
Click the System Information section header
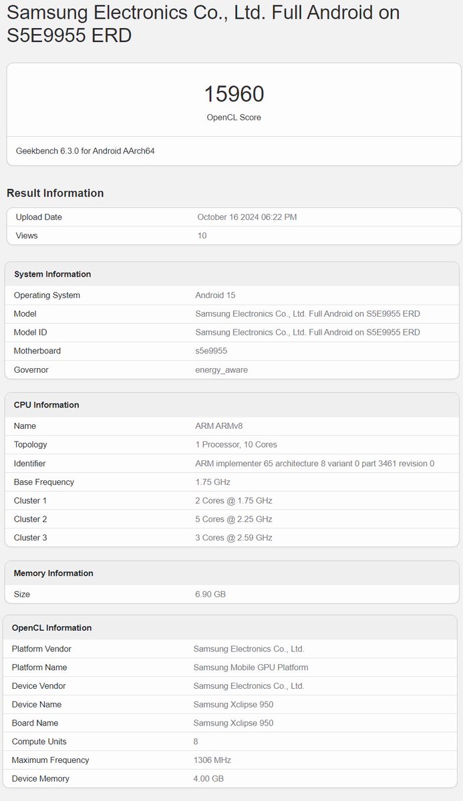(52, 274)
